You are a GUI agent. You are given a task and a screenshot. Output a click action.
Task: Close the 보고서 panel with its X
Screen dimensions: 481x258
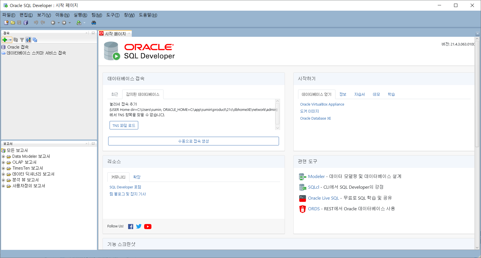(x=87, y=144)
